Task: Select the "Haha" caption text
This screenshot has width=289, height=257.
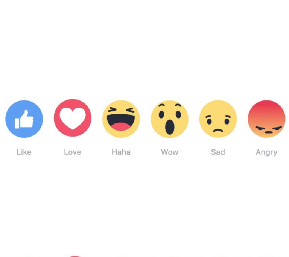Action: click(121, 152)
